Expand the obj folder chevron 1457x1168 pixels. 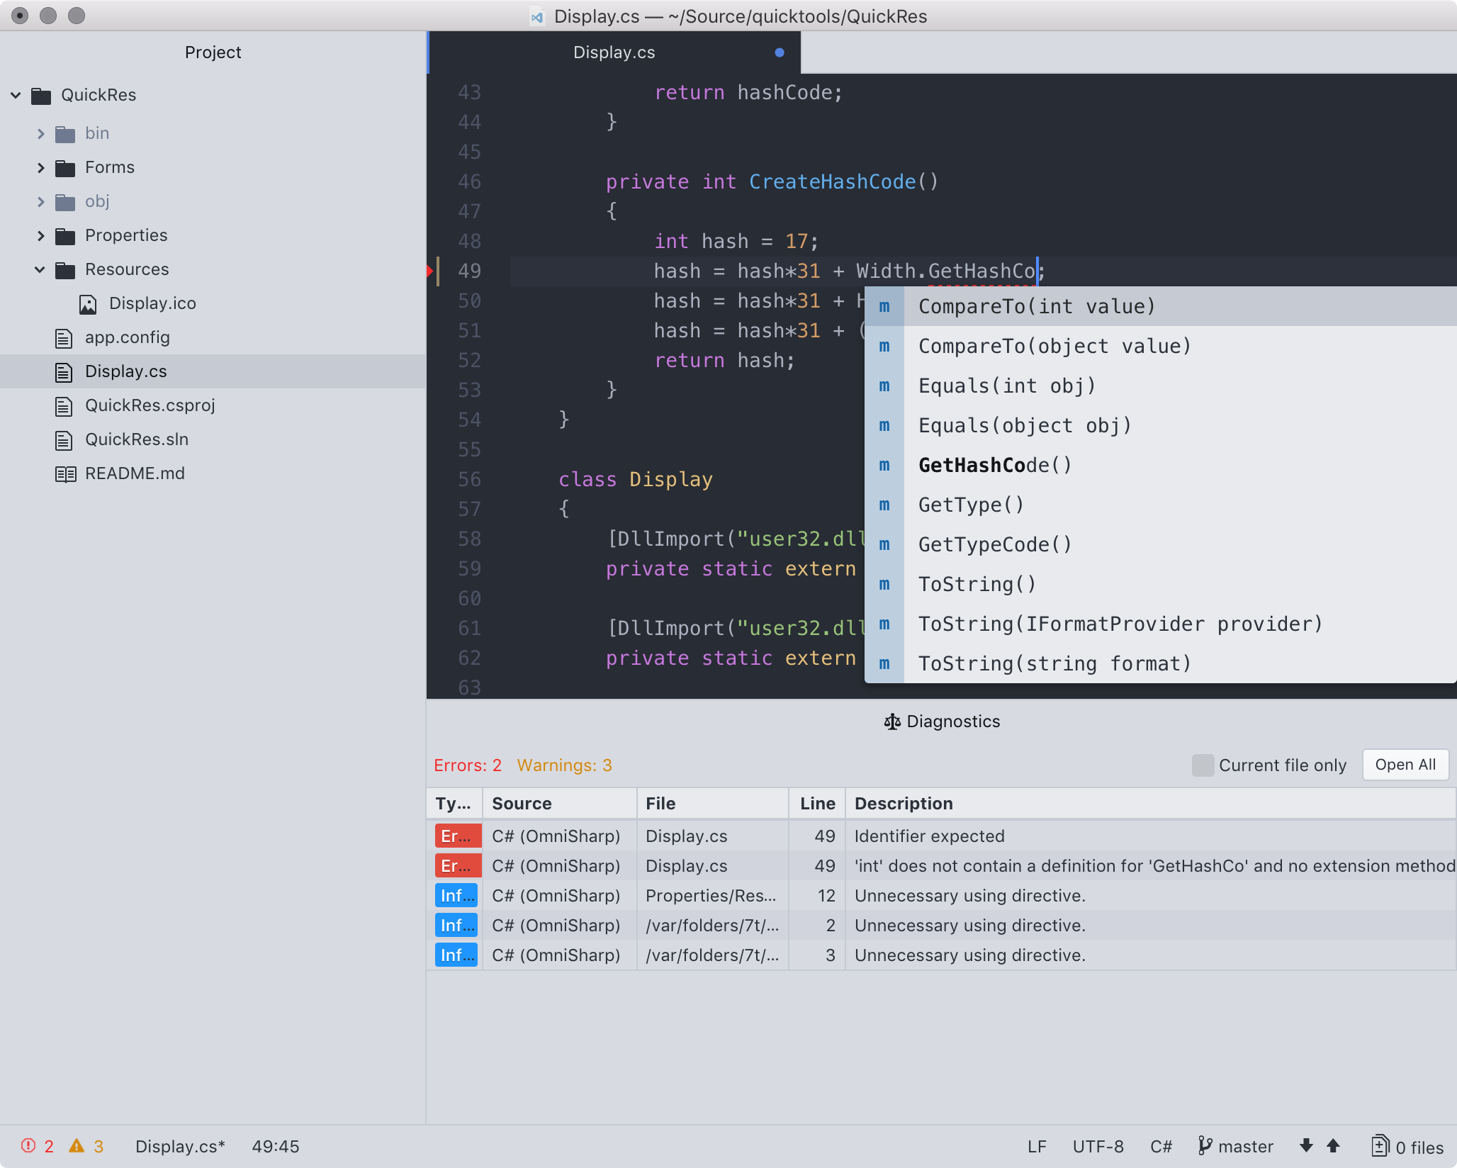40,201
